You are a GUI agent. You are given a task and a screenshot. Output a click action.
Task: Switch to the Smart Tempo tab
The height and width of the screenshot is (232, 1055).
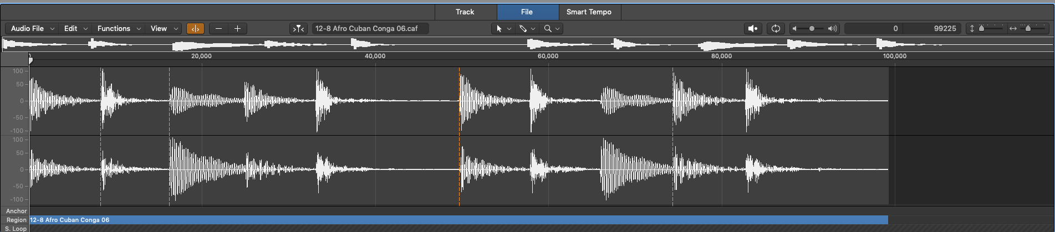point(589,12)
